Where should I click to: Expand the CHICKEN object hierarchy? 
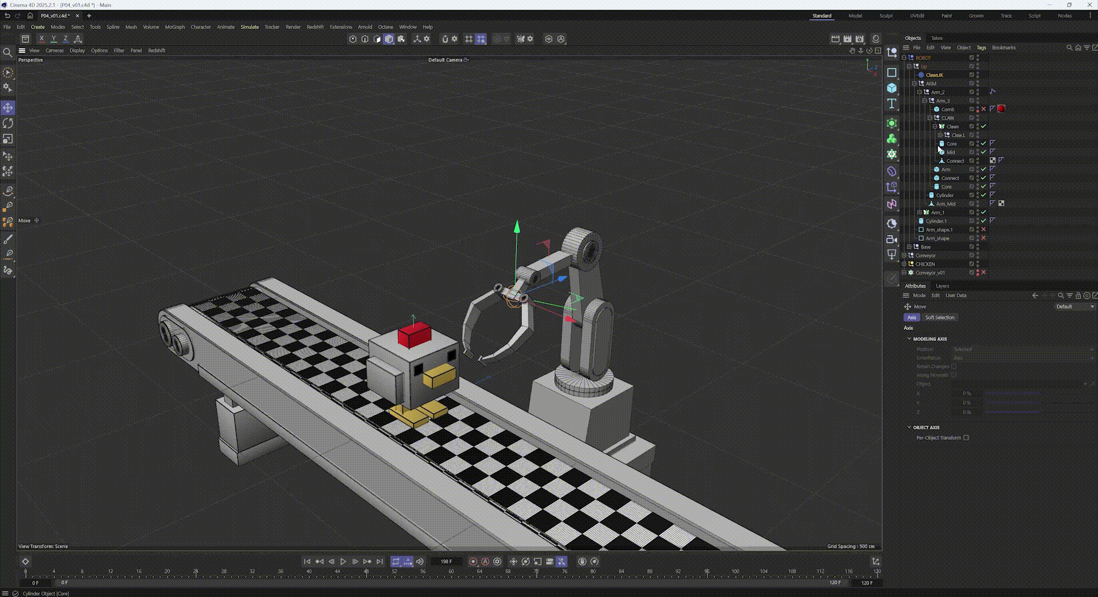[x=904, y=264]
